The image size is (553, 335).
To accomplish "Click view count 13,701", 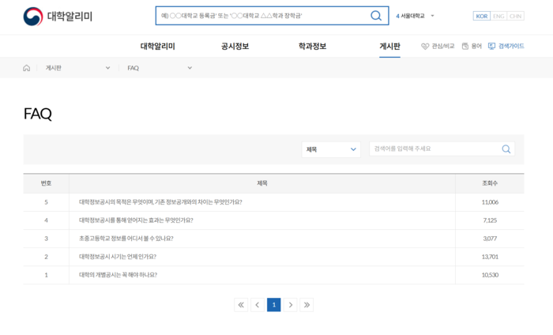I will tap(490, 257).
